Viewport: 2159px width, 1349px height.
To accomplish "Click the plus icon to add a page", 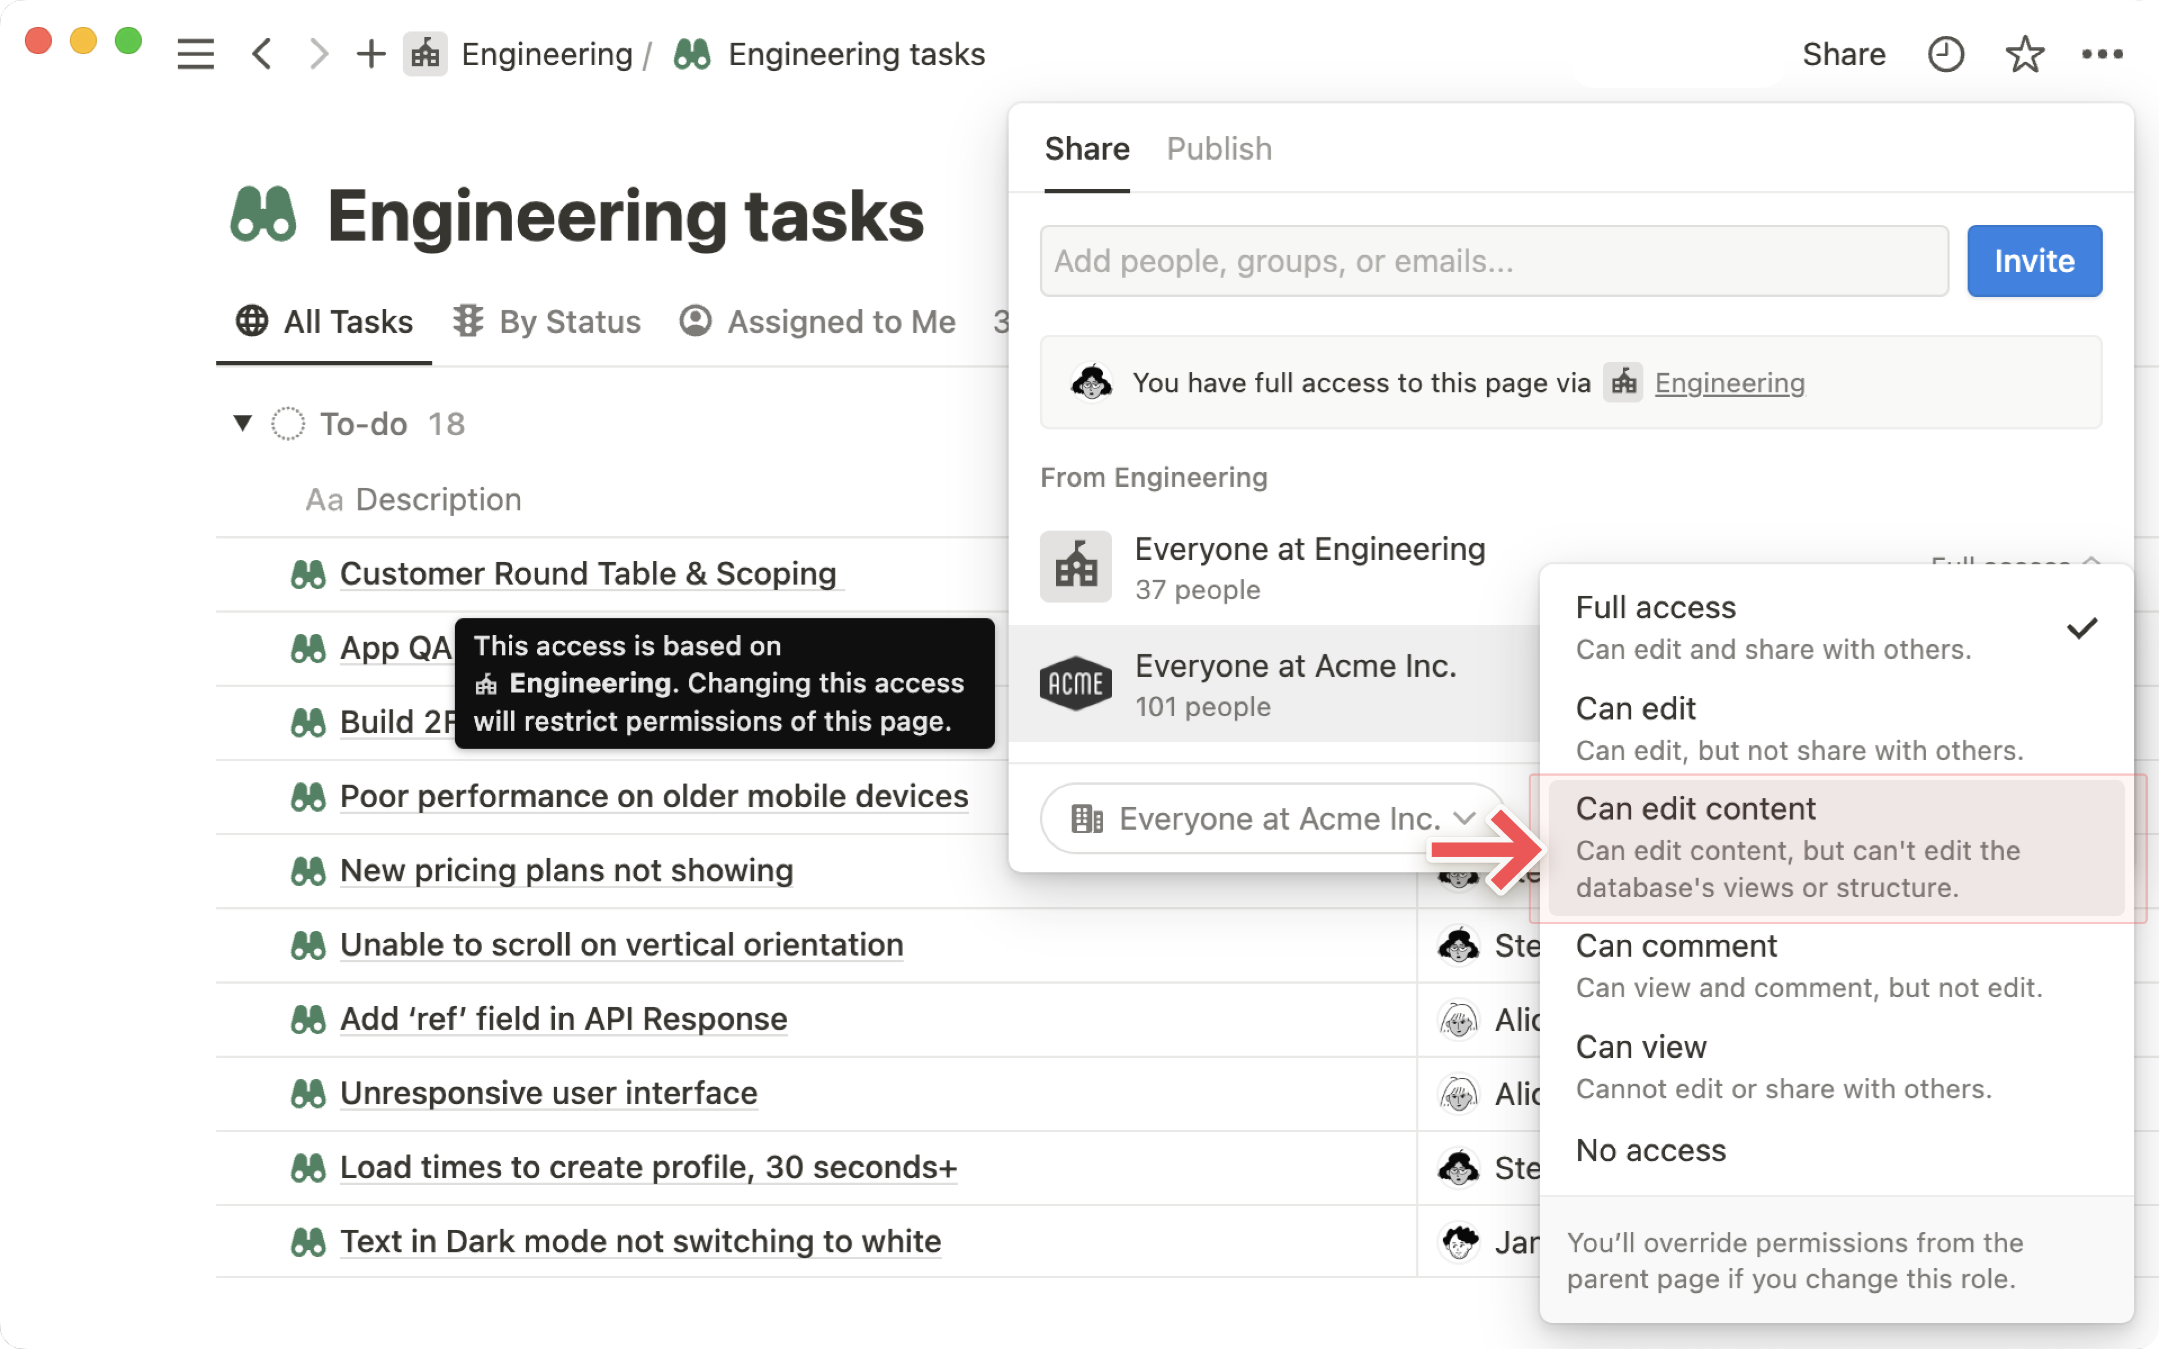I will pyautogui.click(x=371, y=55).
